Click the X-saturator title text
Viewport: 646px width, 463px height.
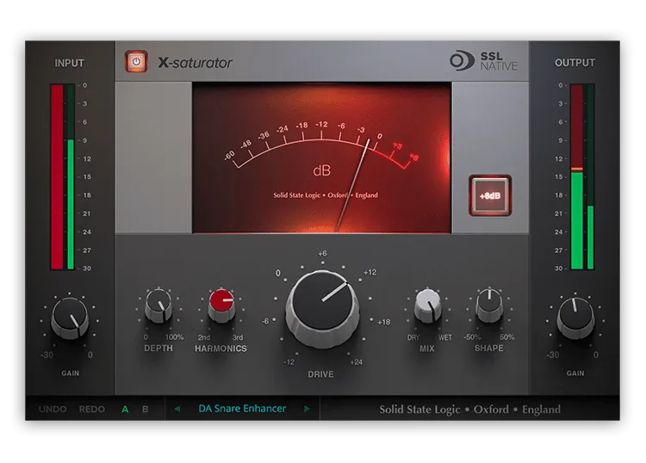point(196,63)
